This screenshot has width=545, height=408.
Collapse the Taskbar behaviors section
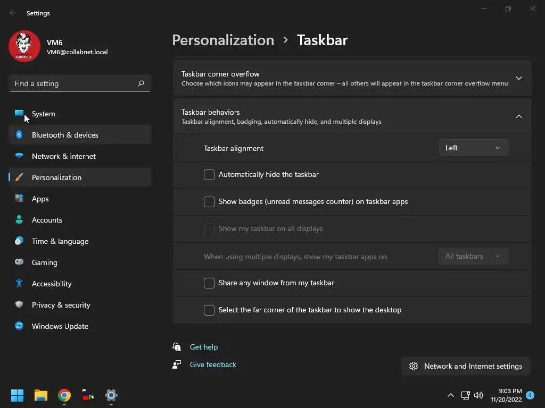click(x=518, y=116)
